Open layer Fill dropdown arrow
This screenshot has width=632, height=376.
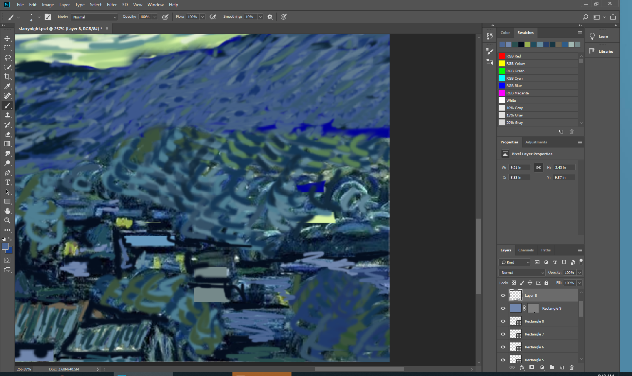click(x=580, y=283)
